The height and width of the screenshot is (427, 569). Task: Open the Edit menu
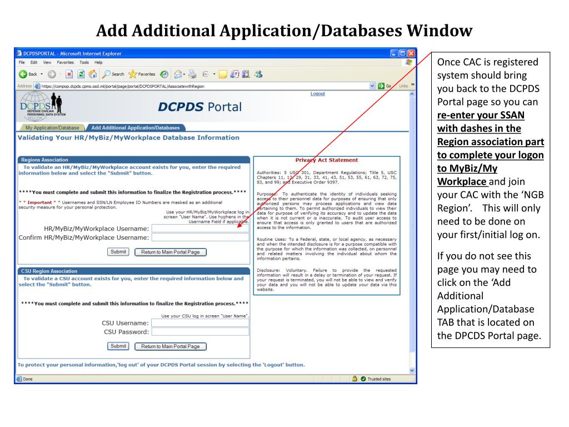tap(34, 62)
